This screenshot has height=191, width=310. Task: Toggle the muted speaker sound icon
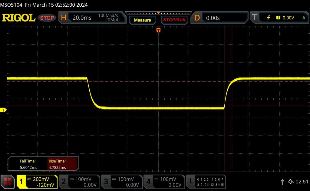[291, 182]
